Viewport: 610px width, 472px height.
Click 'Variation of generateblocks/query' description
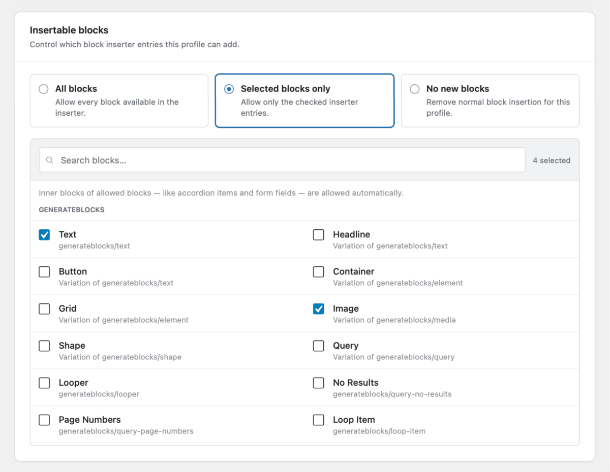394,357
